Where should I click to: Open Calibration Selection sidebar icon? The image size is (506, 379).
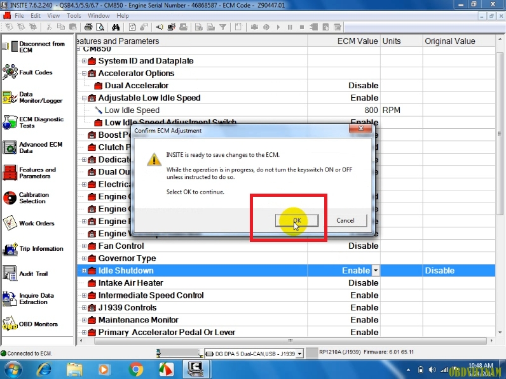tap(10, 198)
